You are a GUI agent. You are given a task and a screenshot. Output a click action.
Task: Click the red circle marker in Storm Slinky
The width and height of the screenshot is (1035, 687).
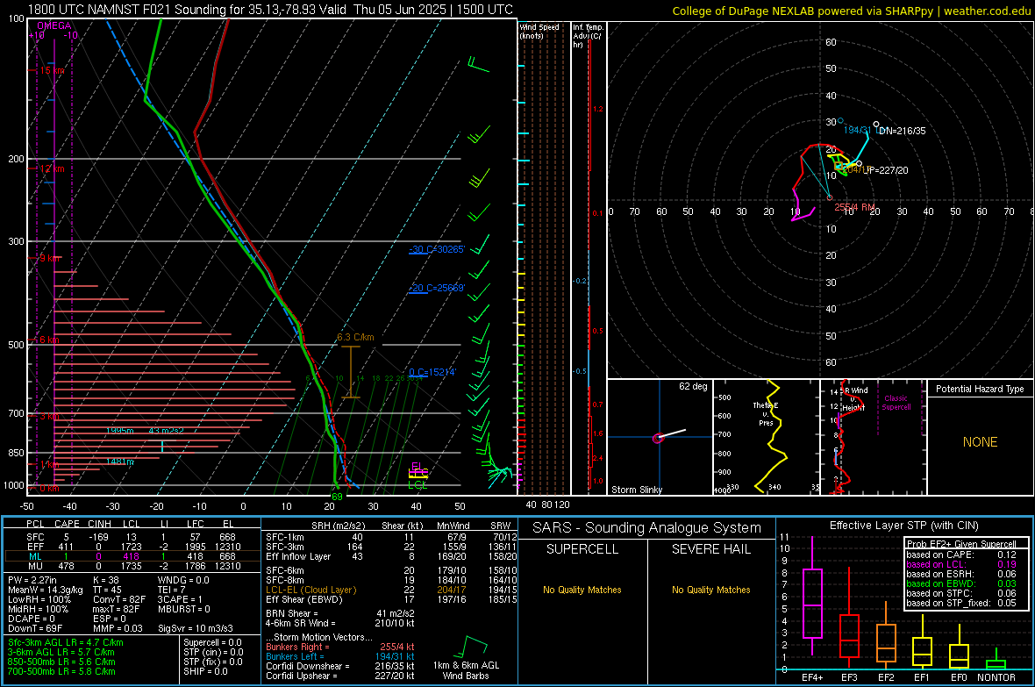tap(658, 438)
